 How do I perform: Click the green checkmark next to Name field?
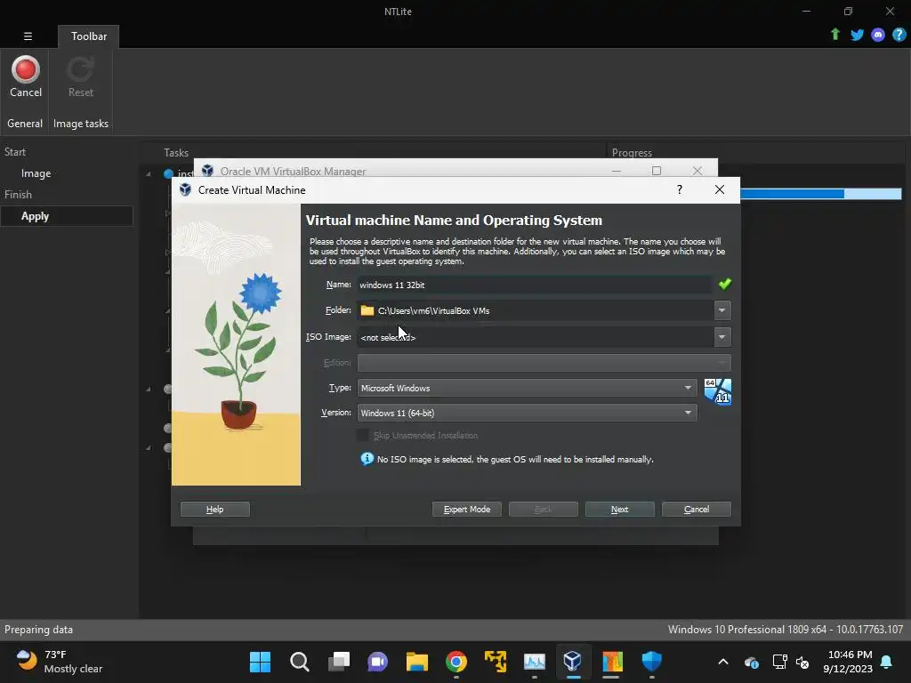pyautogui.click(x=724, y=284)
